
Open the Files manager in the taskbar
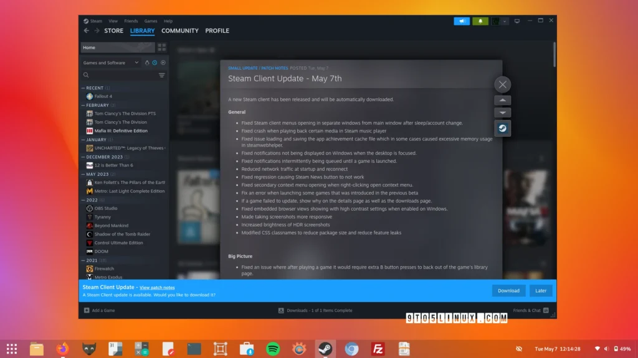pos(37,349)
